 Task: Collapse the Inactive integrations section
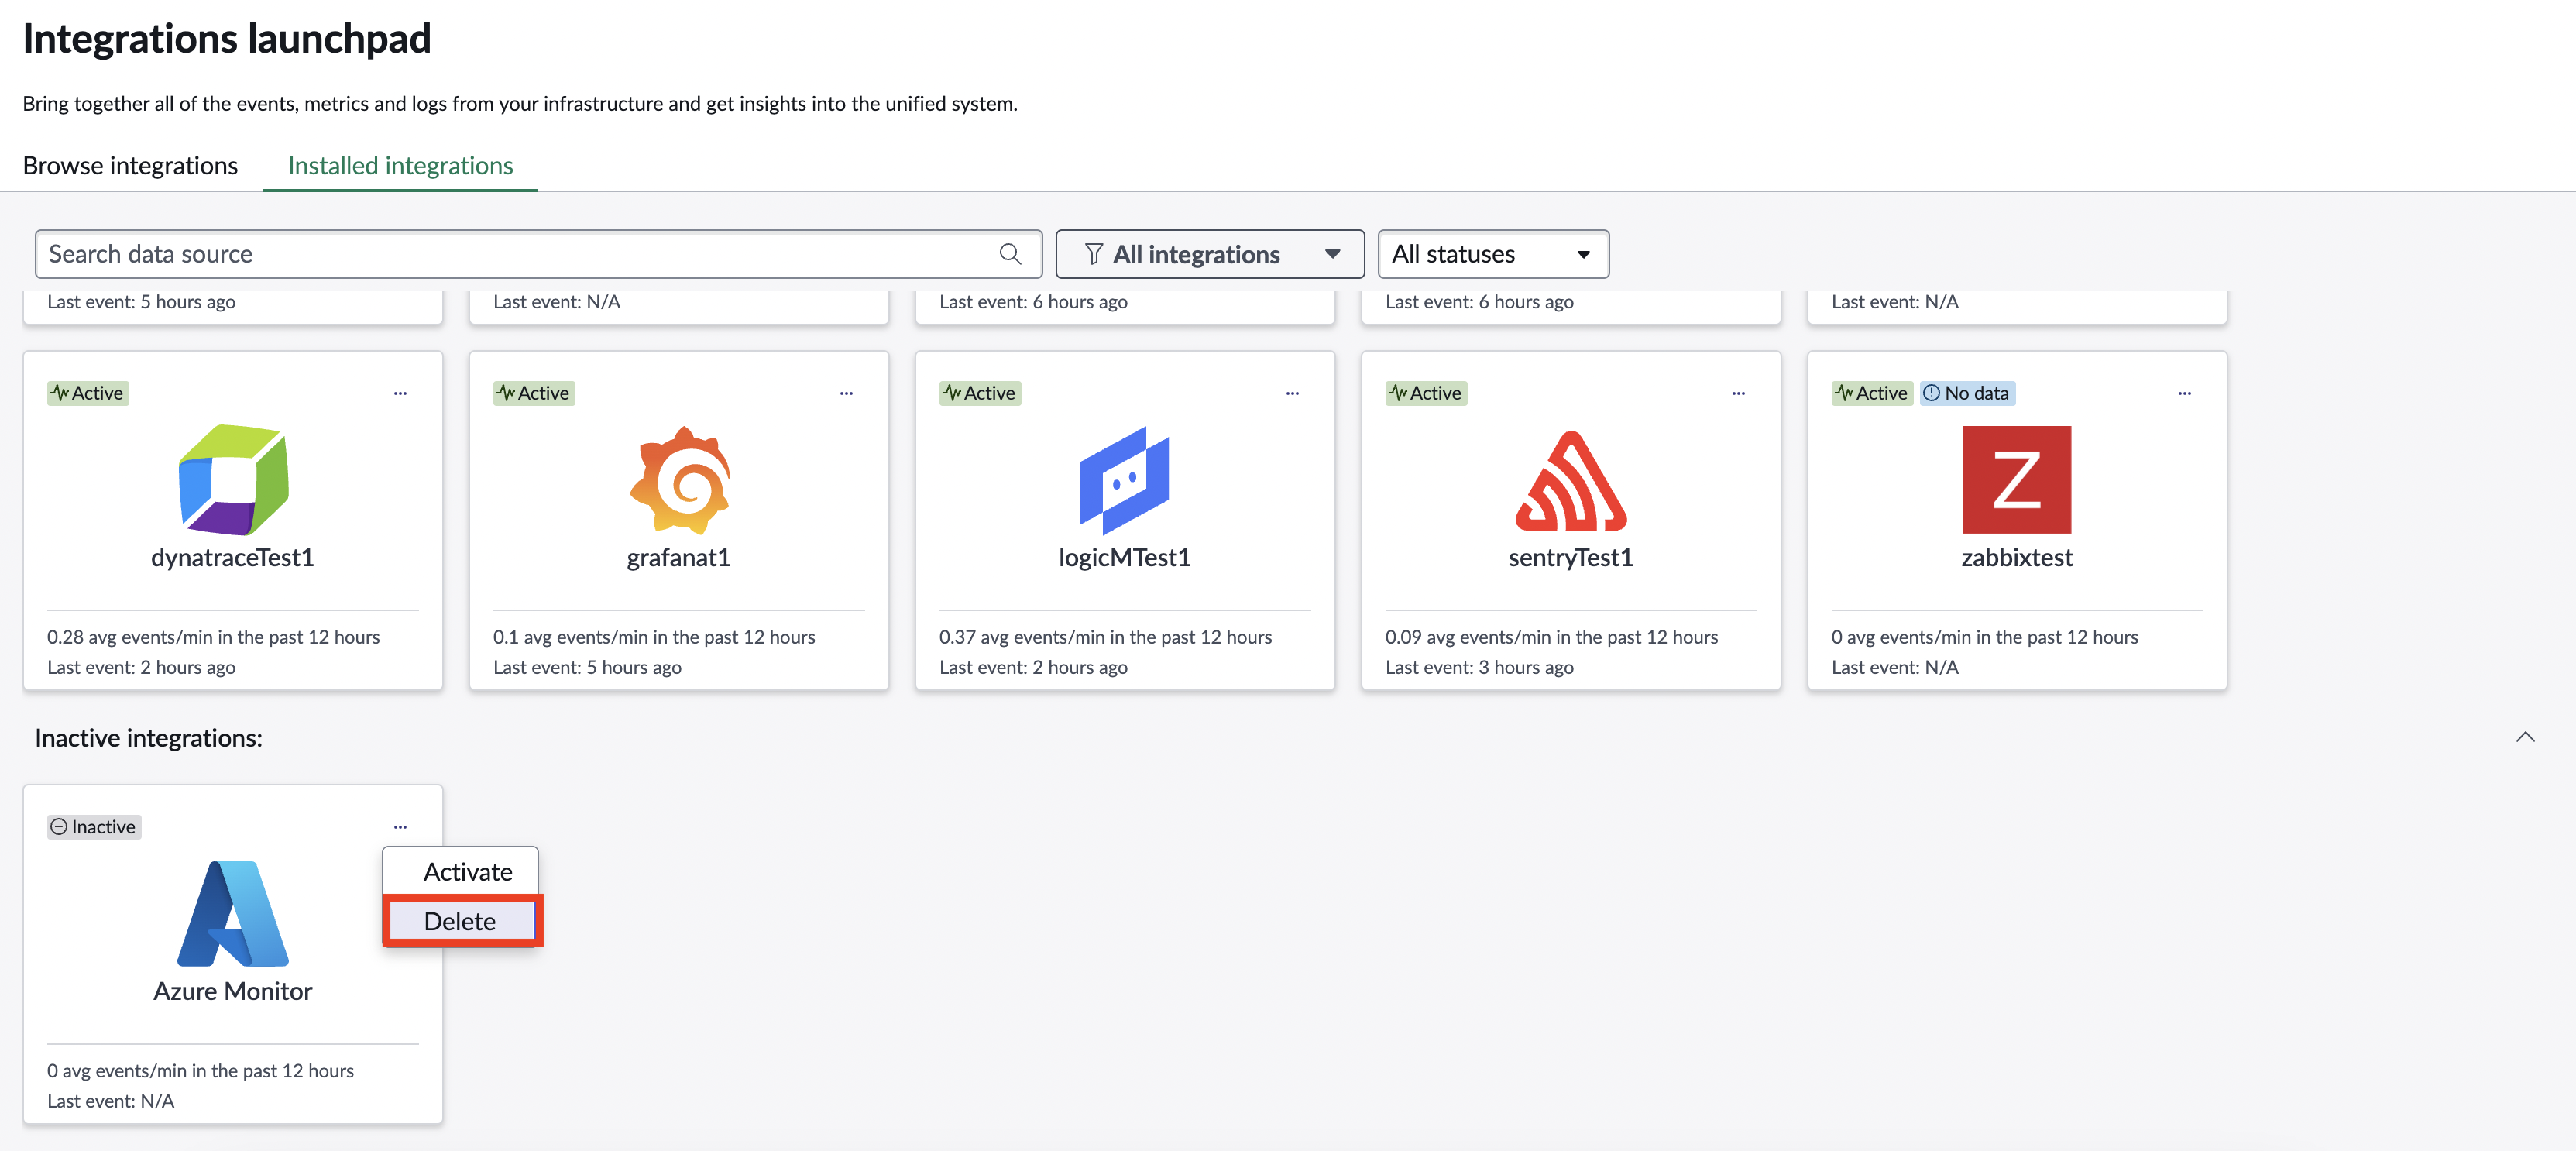2525,738
